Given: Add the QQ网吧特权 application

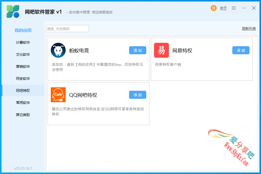Looking at the screenshot, I should tap(137, 95).
